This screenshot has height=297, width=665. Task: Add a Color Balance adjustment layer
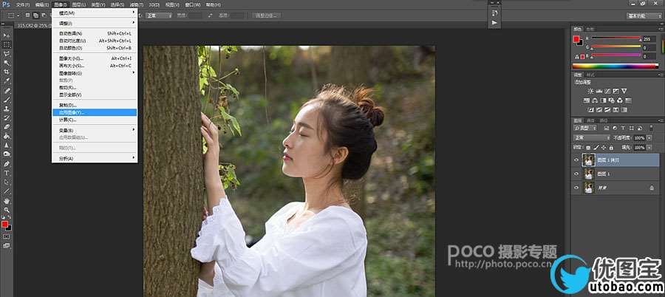(x=595, y=100)
